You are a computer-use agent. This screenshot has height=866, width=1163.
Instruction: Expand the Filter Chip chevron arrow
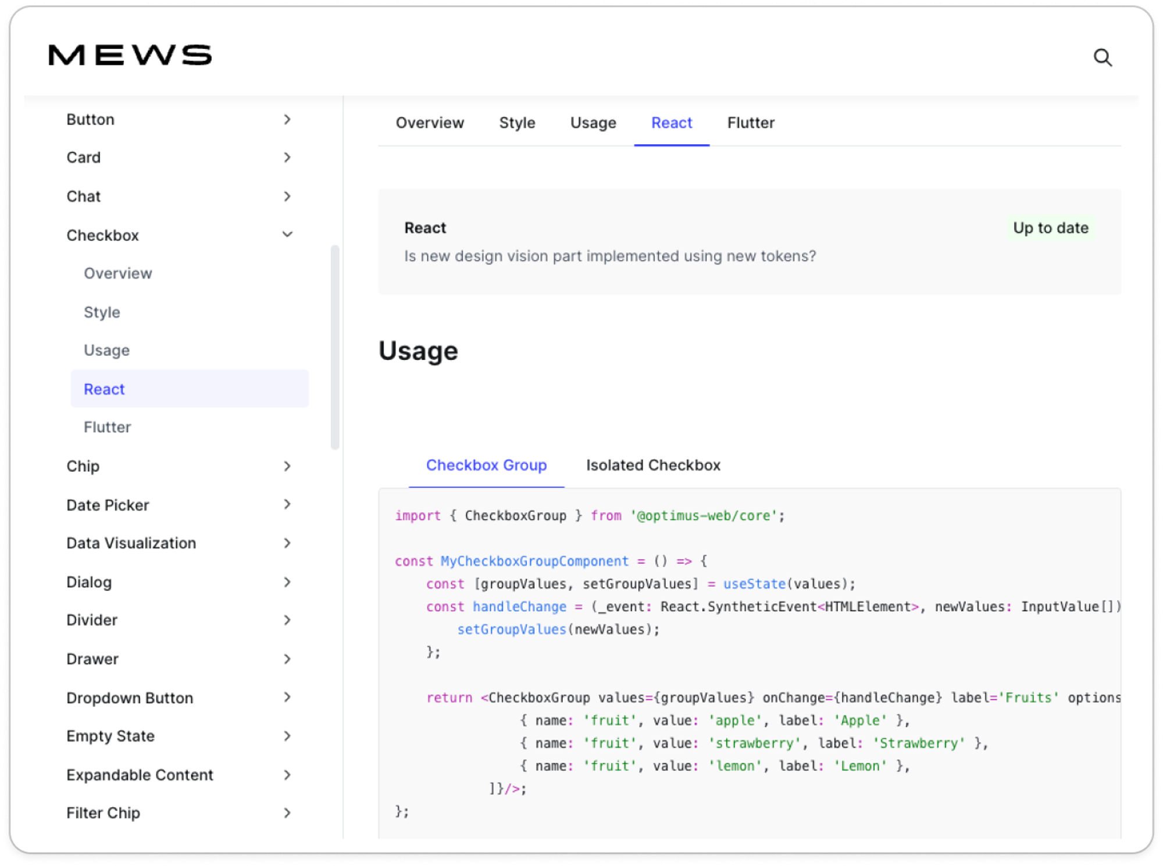coord(287,813)
